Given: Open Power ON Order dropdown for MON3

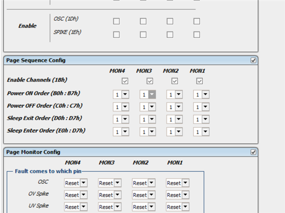Looking at the screenshot, I should click(x=148, y=94).
